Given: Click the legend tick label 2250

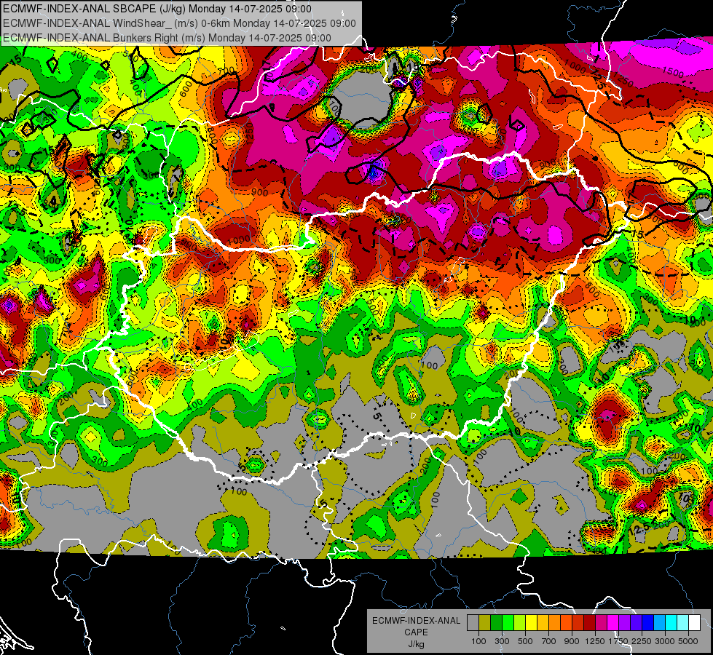Looking at the screenshot, I should (x=642, y=641).
